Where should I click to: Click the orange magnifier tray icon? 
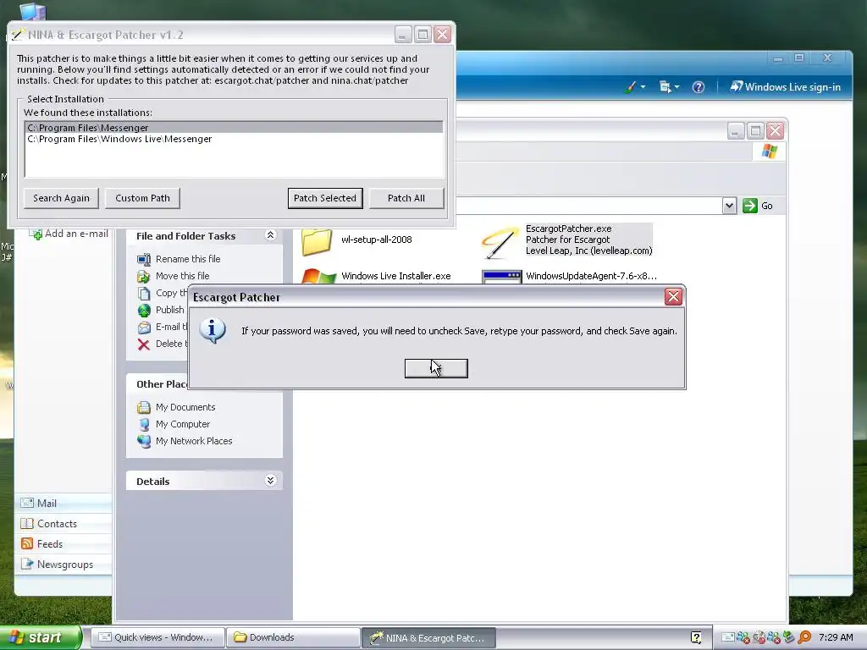tap(804, 637)
